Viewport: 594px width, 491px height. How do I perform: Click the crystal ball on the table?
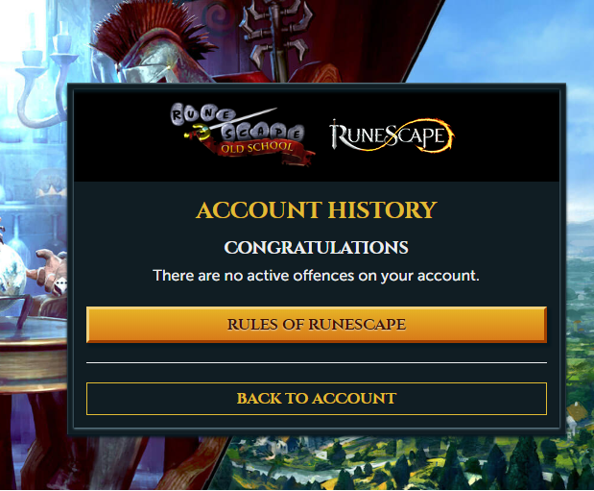[x=12, y=273]
